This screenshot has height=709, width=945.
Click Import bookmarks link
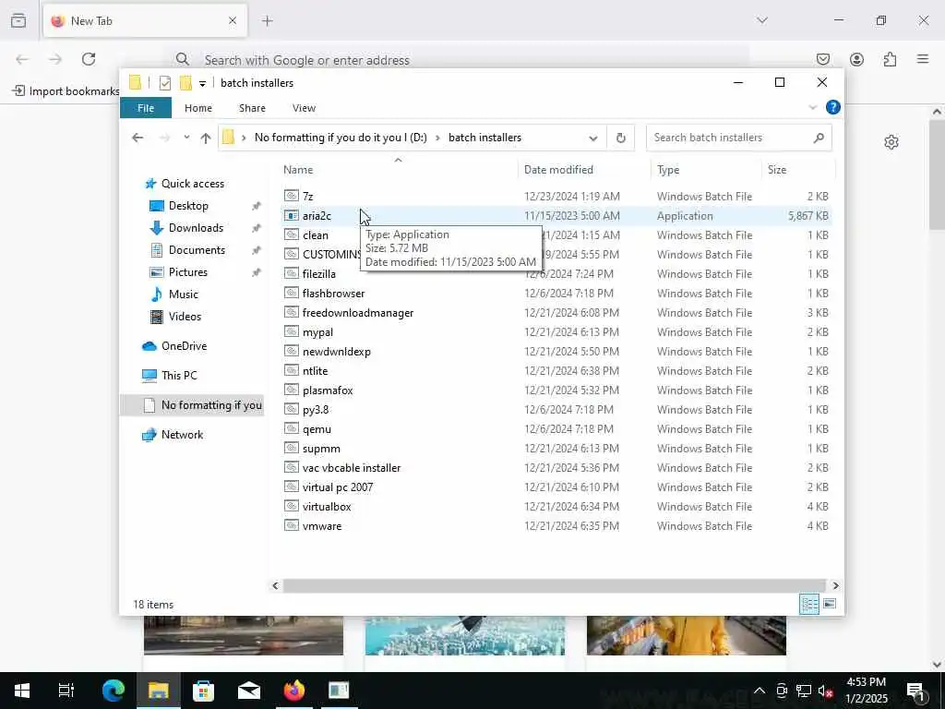[66, 91]
